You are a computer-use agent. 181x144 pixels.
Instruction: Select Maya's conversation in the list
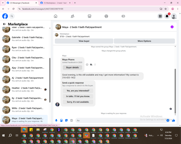tap(24, 120)
